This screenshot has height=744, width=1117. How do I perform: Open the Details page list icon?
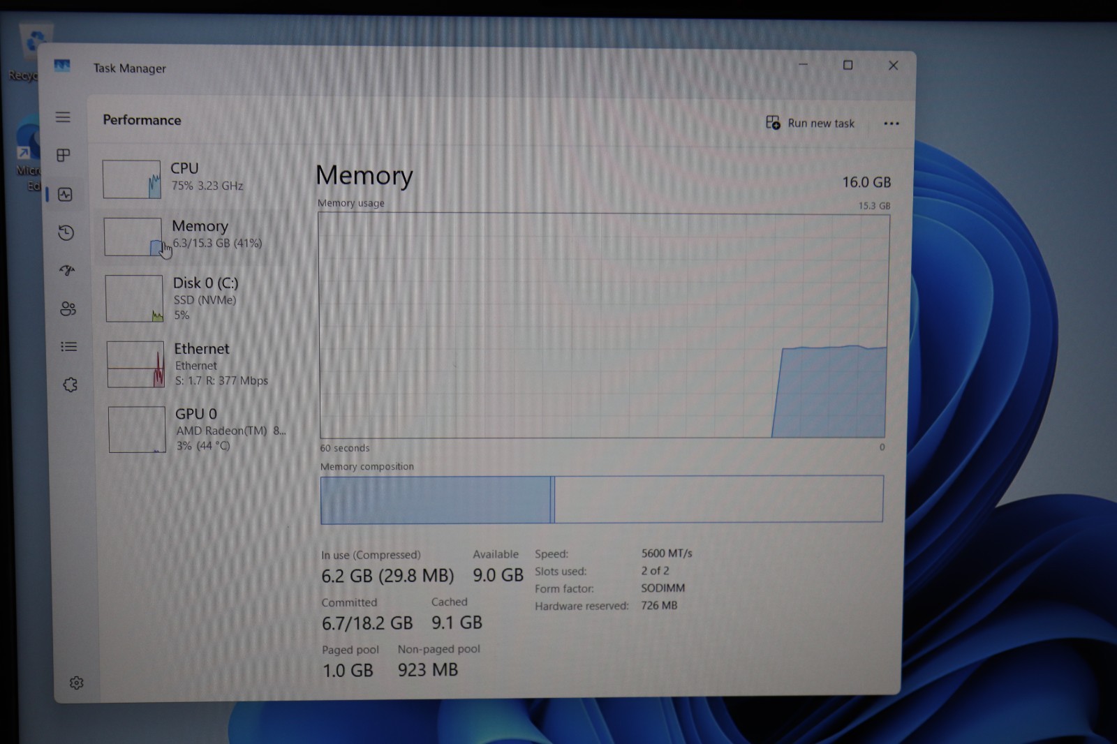(68, 346)
